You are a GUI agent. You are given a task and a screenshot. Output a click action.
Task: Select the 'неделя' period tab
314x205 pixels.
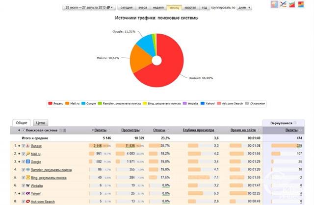coord(158,8)
